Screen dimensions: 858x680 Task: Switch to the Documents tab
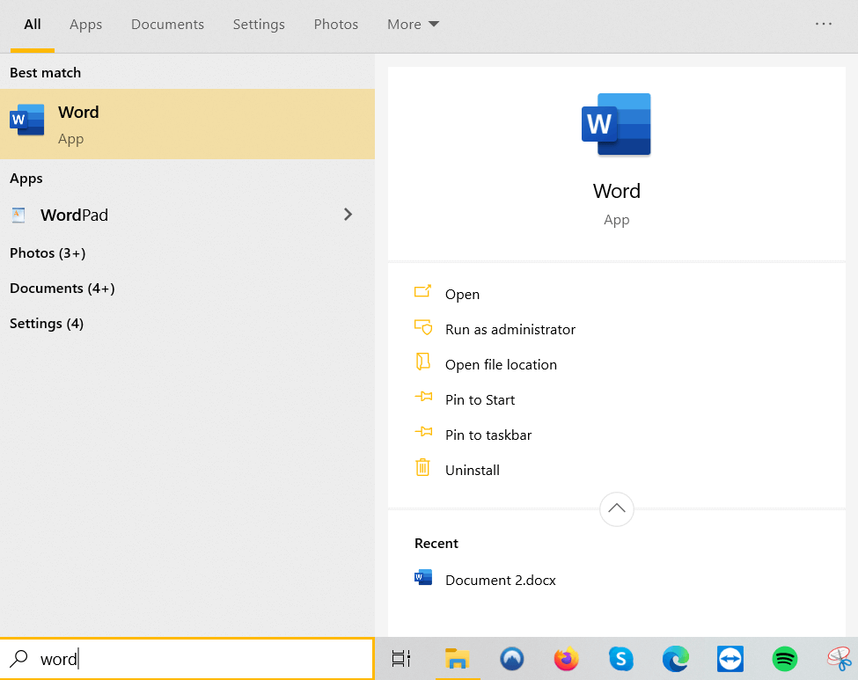tap(167, 25)
